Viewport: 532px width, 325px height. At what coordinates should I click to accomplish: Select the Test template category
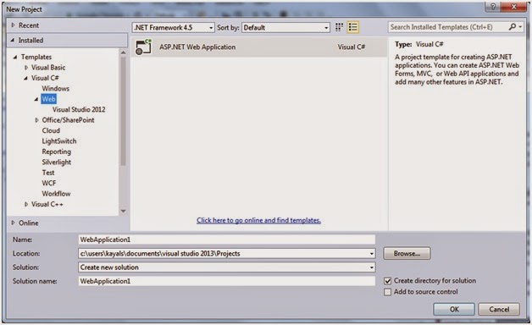pyautogui.click(x=48, y=173)
